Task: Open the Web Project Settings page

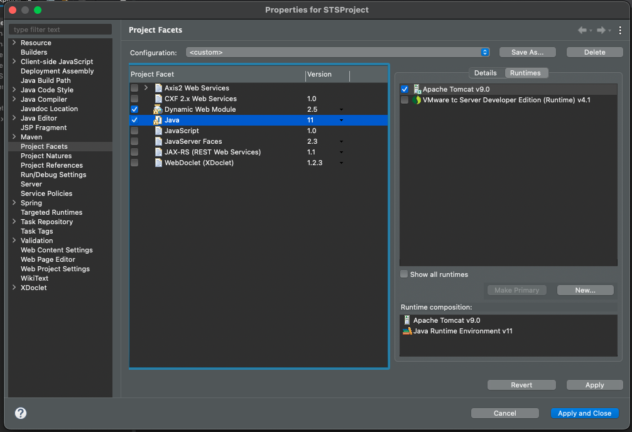Action: pyautogui.click(x=55, y=269)
